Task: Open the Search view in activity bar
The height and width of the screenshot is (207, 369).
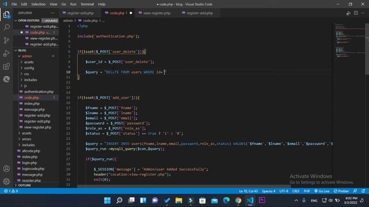Action: [6, 28]
